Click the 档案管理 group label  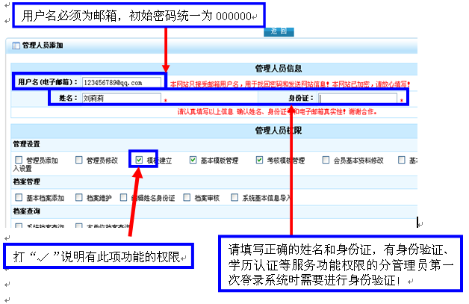click(27, 182)
